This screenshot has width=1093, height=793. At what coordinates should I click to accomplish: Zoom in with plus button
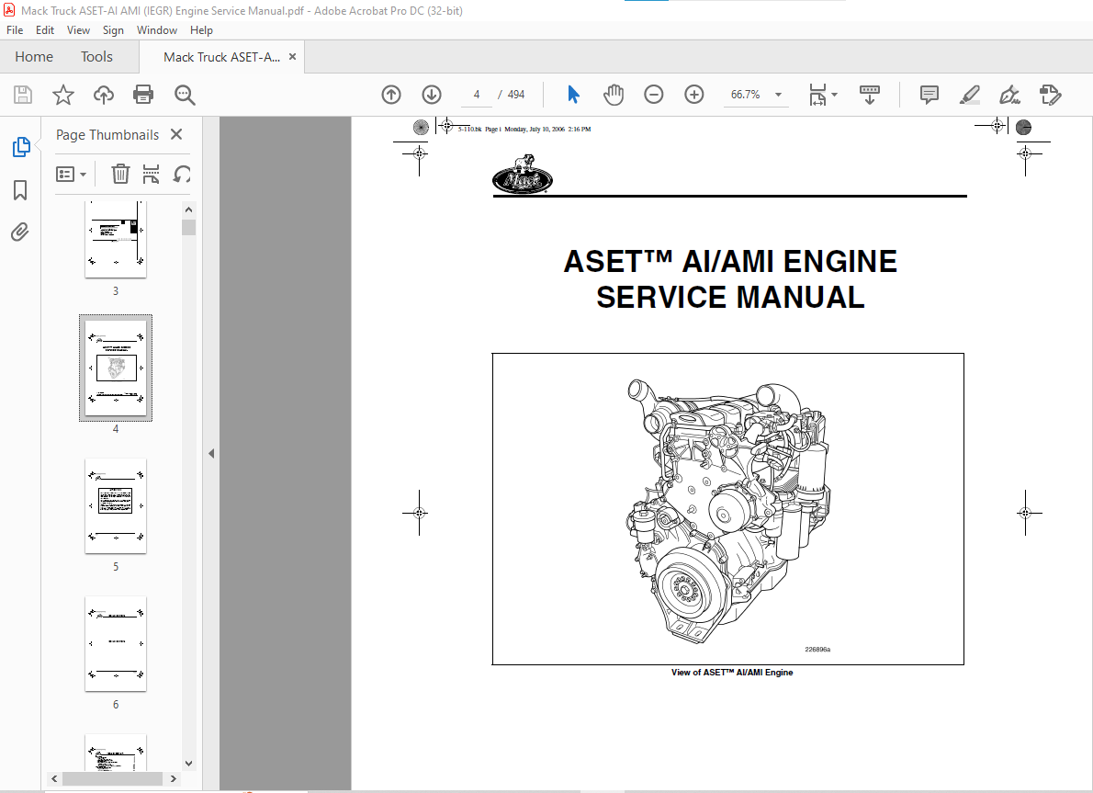[x=694, y=95]
